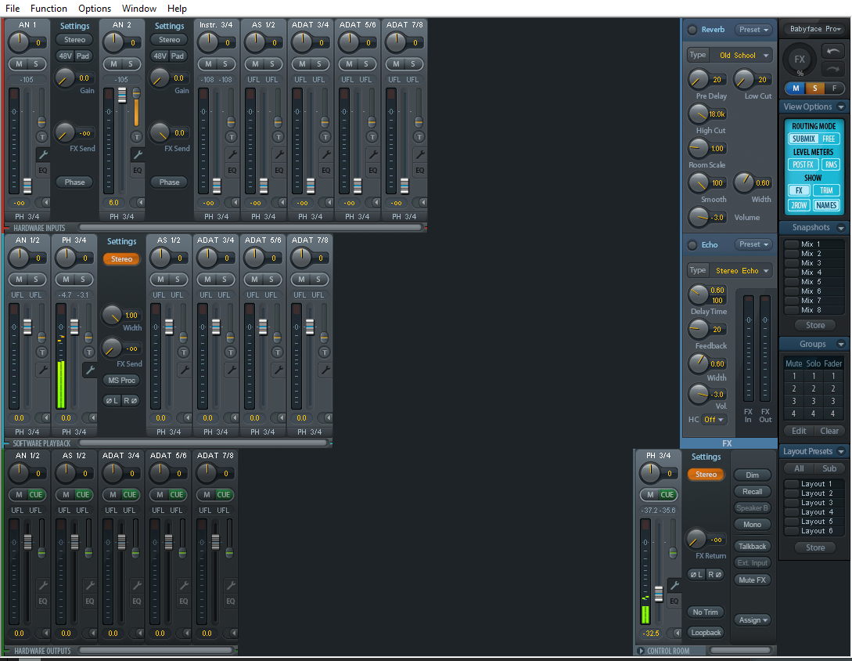Screen dimensions: 852x661
Task: Open wrench settings on Instr. 3/4 channel
Action: click(232, 154)
